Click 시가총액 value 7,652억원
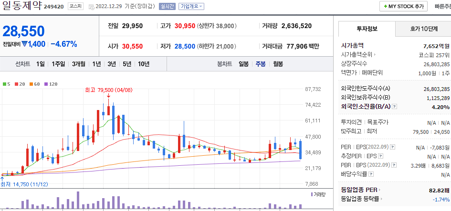Viewport: 451px width, 211px height. click(x=436, y=46)
